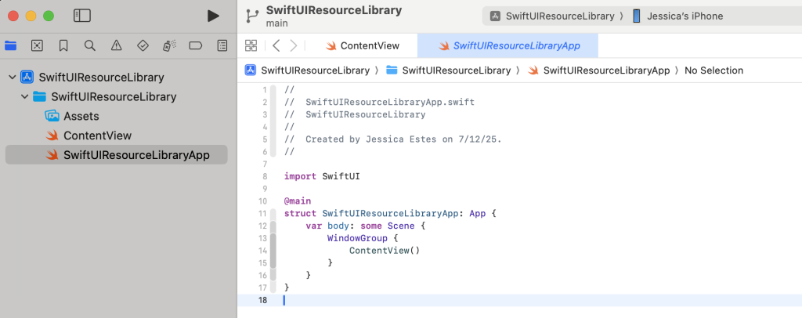The width and height of the screenshot is (802, 318).
Task: Click the main branch label
Action: coord(276,23)
